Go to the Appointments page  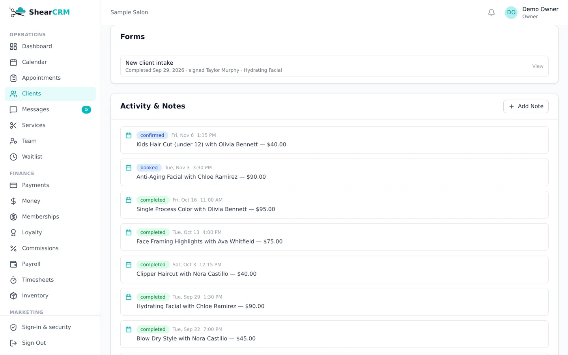pos(50,78)
